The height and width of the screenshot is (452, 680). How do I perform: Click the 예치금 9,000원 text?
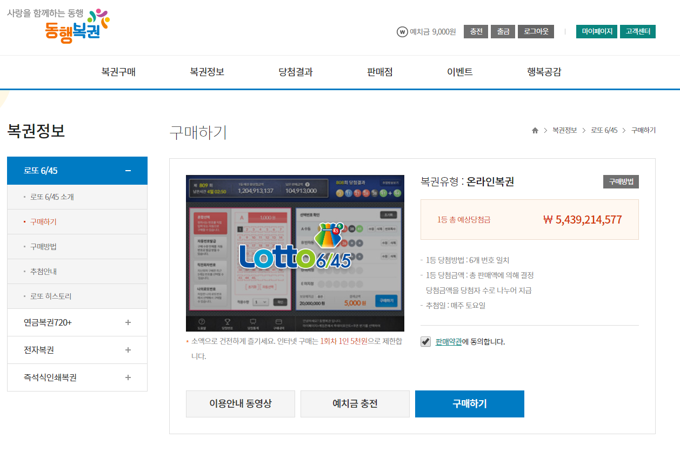click(433, 32)
